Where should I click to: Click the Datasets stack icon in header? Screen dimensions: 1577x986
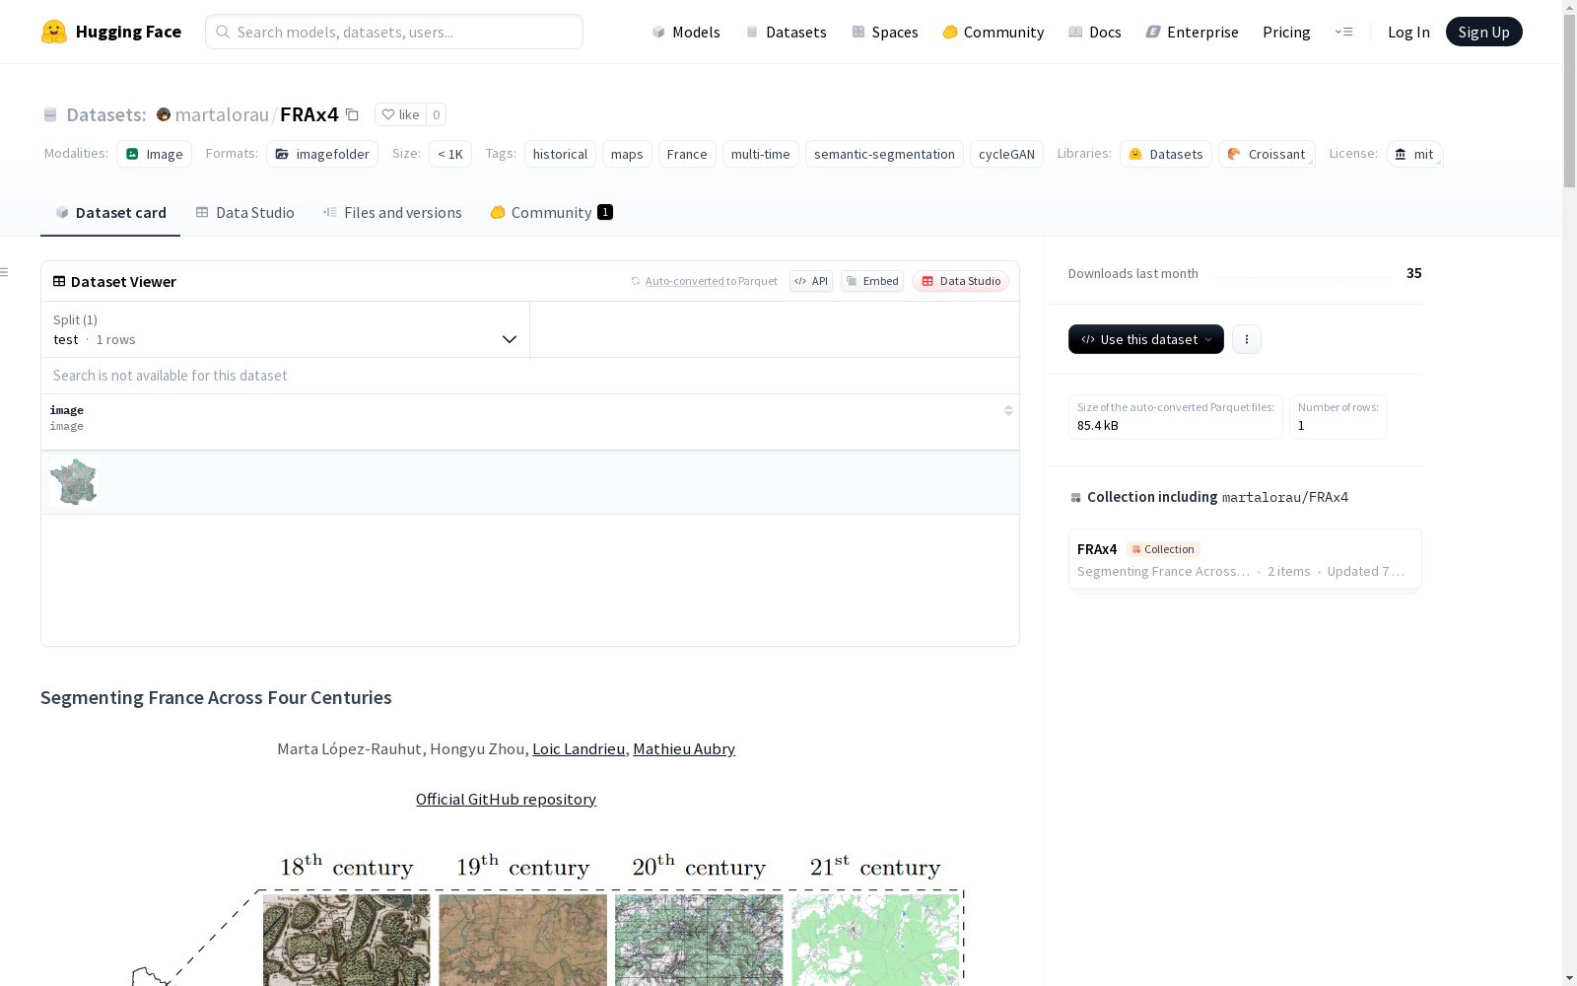coord(50,114)
